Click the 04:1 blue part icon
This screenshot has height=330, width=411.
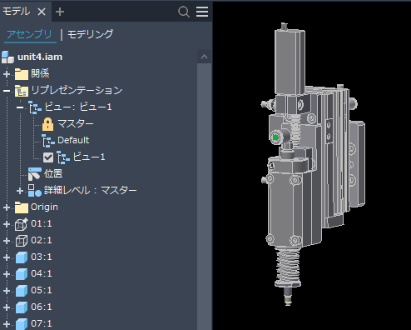pyautogui.click(x=22, y=274)
